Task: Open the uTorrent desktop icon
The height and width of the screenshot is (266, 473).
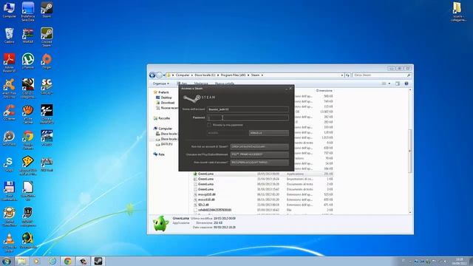Action: tap(28, 61)
